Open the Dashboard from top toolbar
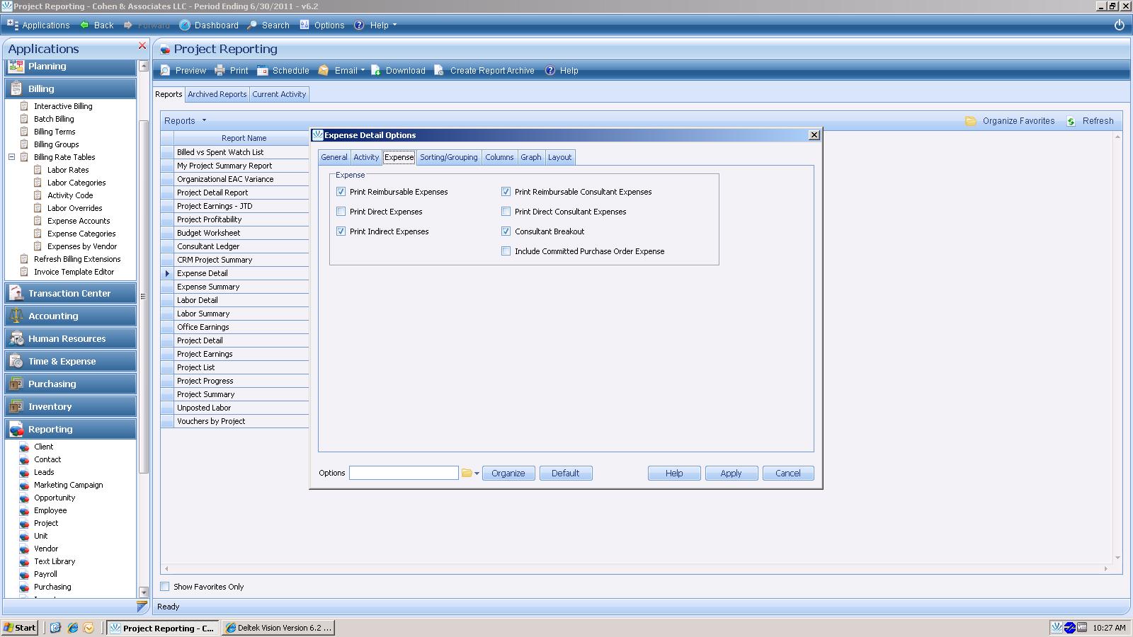This screenshot has height=637, width=1133. click(186, 25)
